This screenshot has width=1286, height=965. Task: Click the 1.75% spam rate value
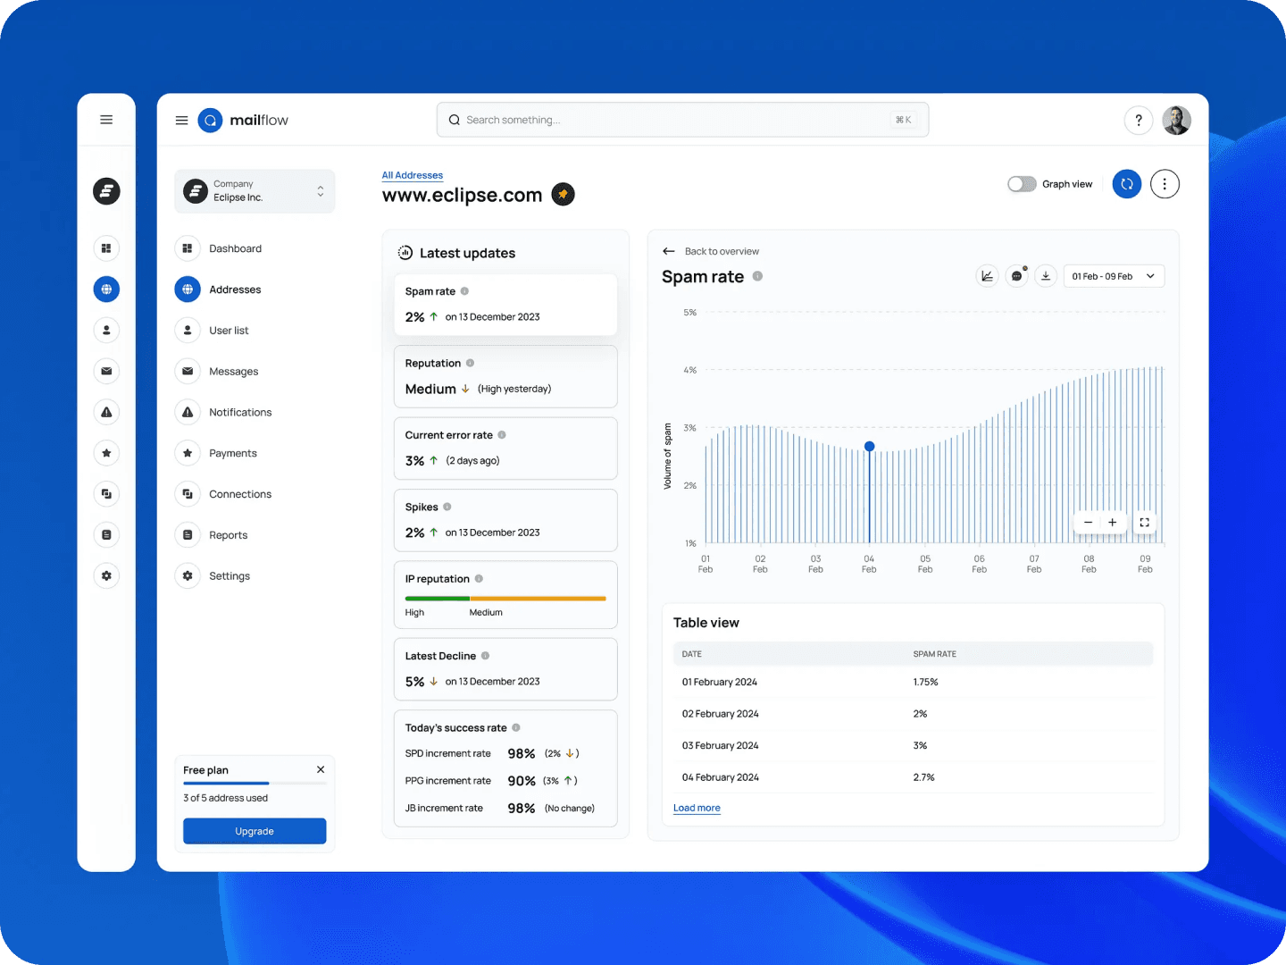(925, 682)
